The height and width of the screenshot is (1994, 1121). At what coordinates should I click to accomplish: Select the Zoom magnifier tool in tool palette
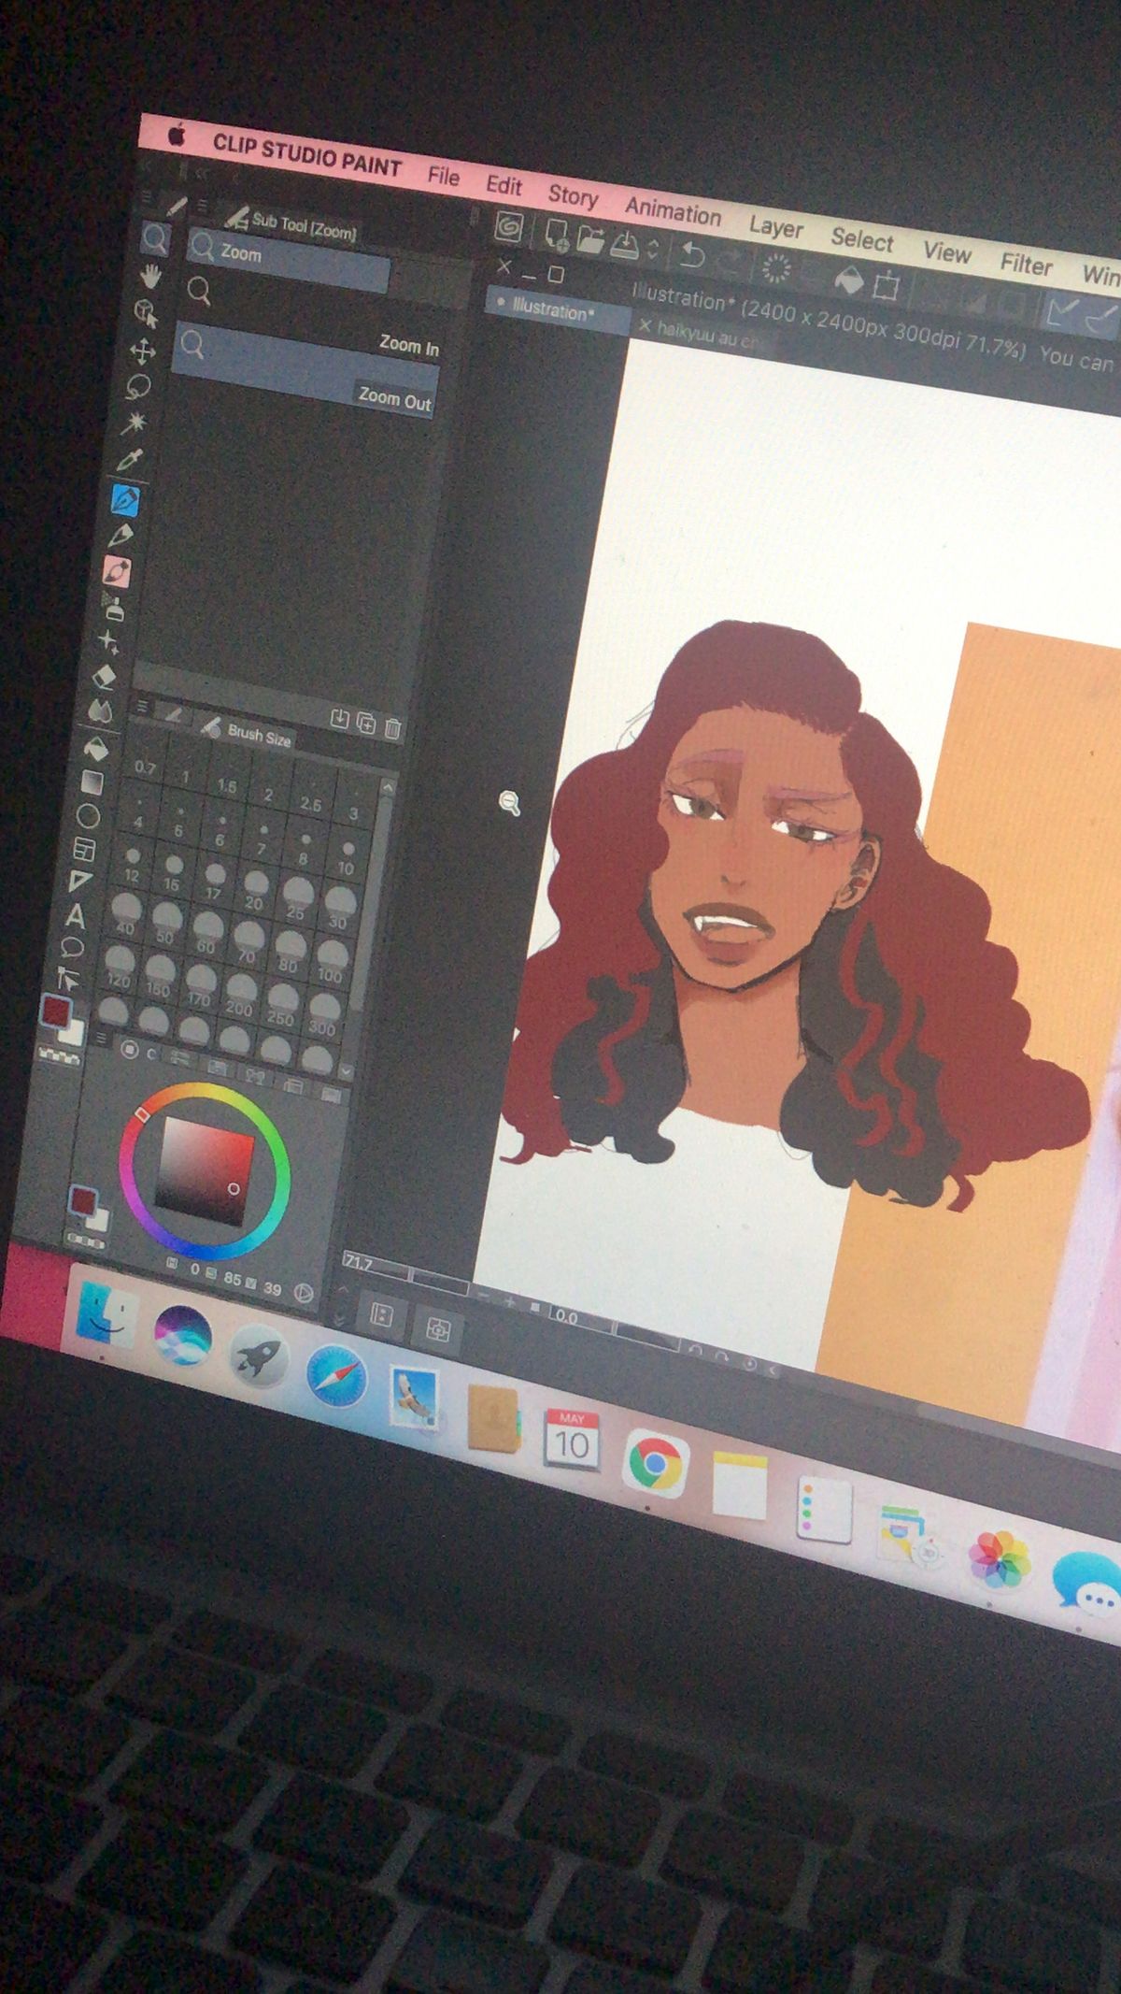[155, 238]
